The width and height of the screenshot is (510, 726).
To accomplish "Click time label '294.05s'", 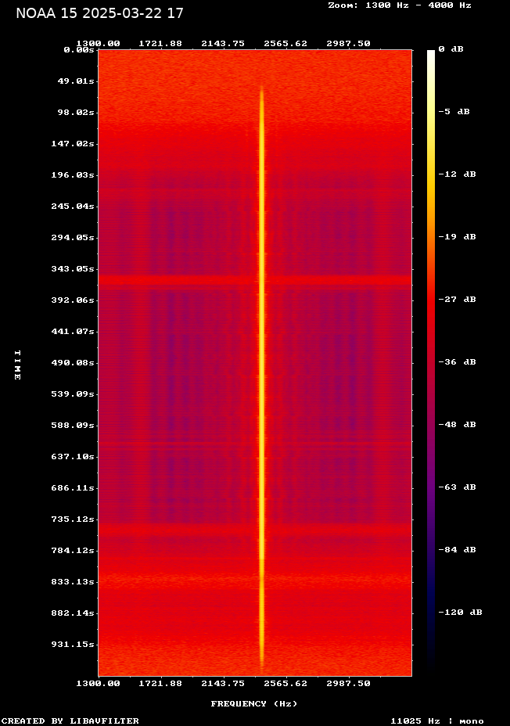I will pos(73,238).
